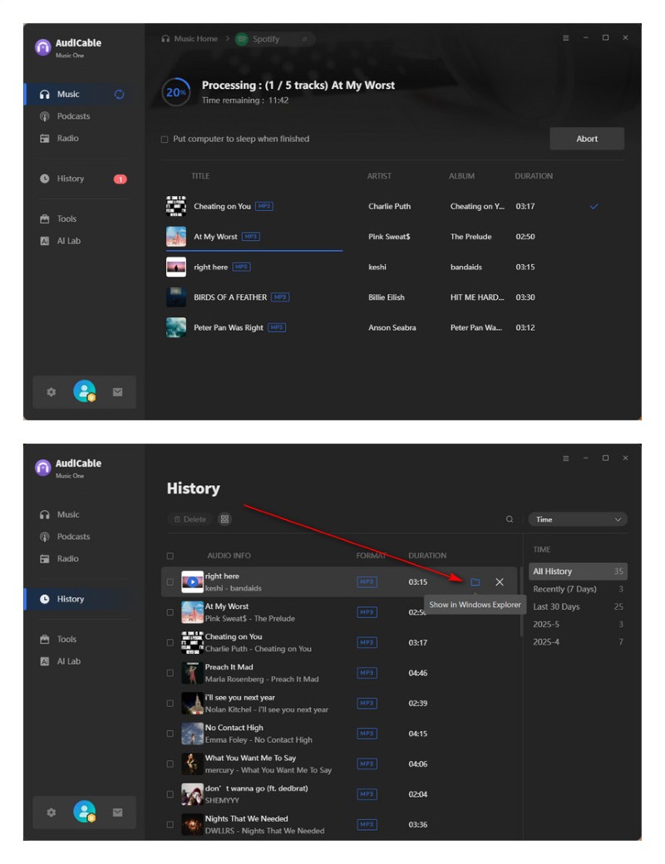Click the 20% circular progress indicator
The image size is (665, 864).
pyautogui.click(x=175, y=93)
